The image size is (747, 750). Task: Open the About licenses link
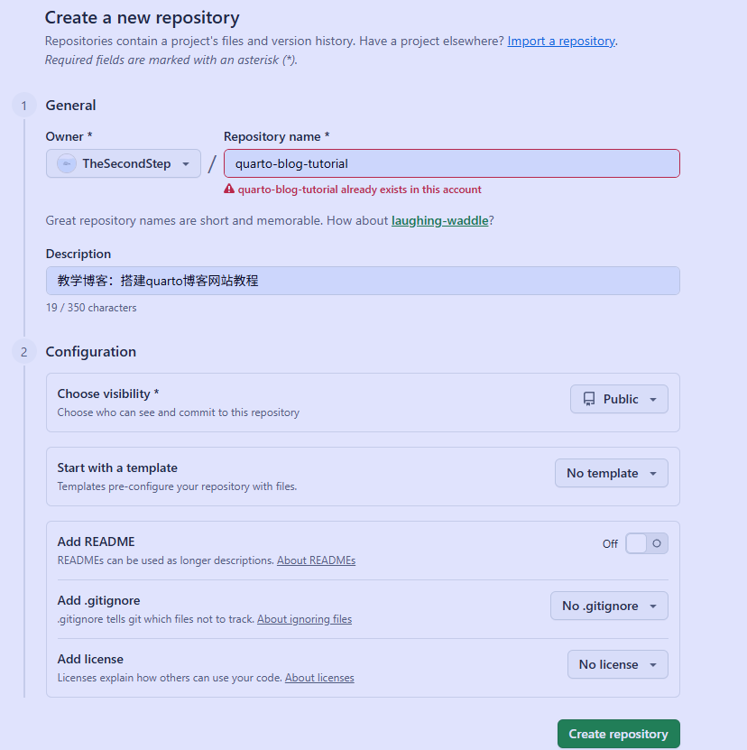[319, 678]
